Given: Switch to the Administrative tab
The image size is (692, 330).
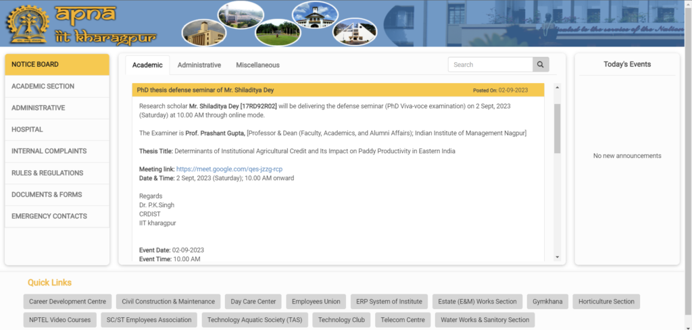Looking at the screenshot, I should pyautogui.click(x=199, y=65).
